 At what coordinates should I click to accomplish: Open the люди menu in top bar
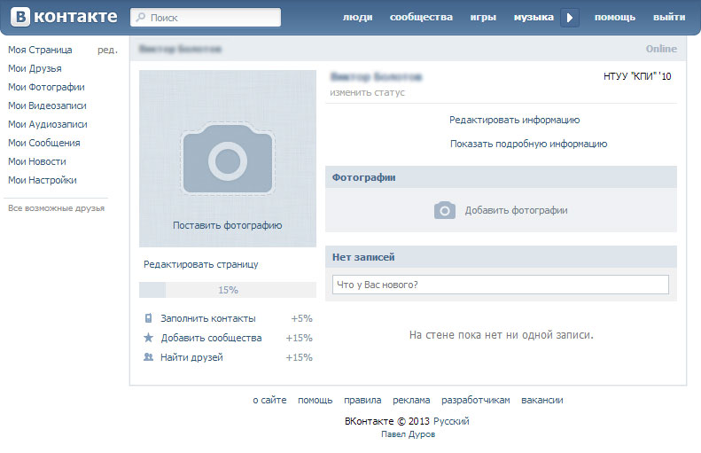pos(357,18)
